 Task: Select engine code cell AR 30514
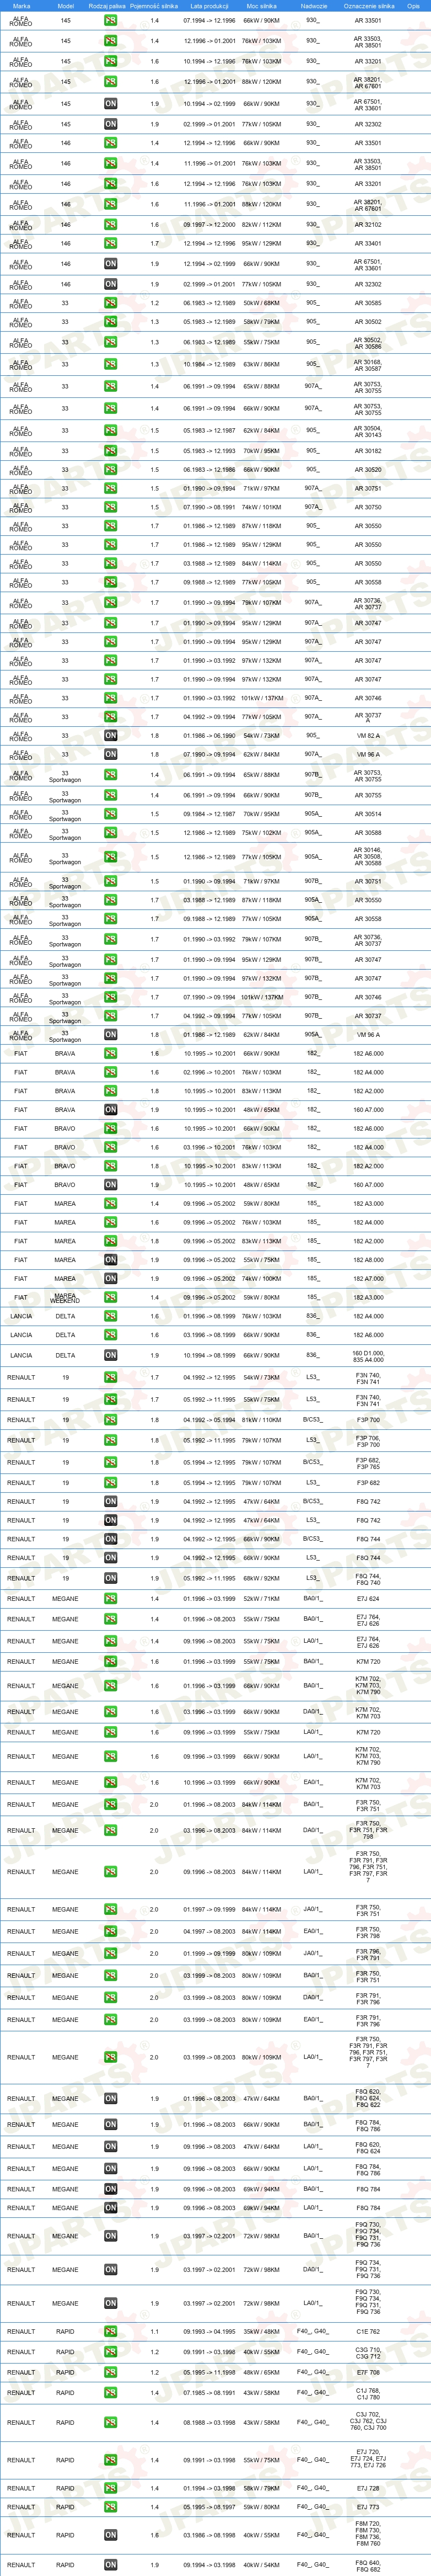(x=367, y=814)
